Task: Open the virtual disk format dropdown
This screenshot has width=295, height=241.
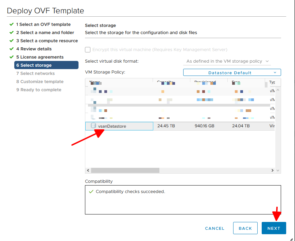Action: [227, 61]
